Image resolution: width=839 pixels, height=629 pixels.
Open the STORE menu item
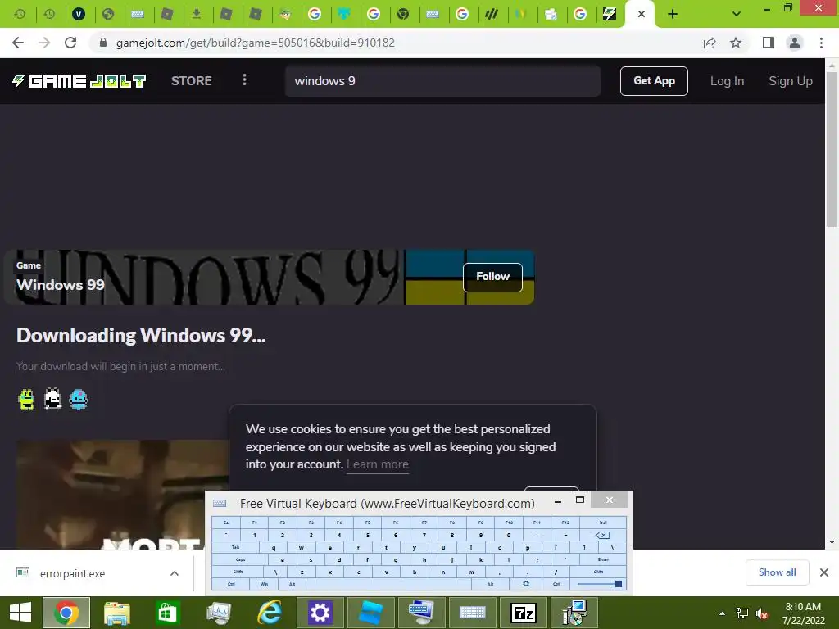point(191,81)
